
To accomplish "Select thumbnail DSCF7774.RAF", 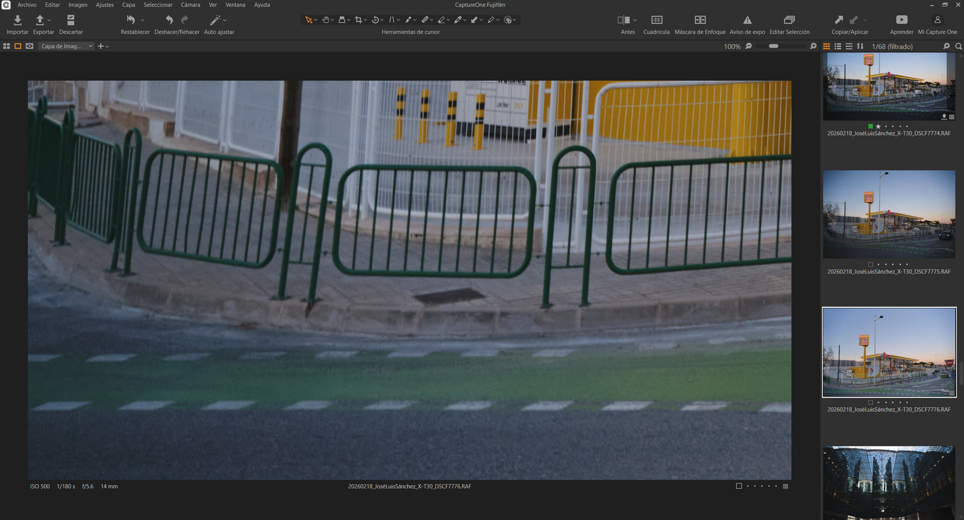I will click(889, 86).
